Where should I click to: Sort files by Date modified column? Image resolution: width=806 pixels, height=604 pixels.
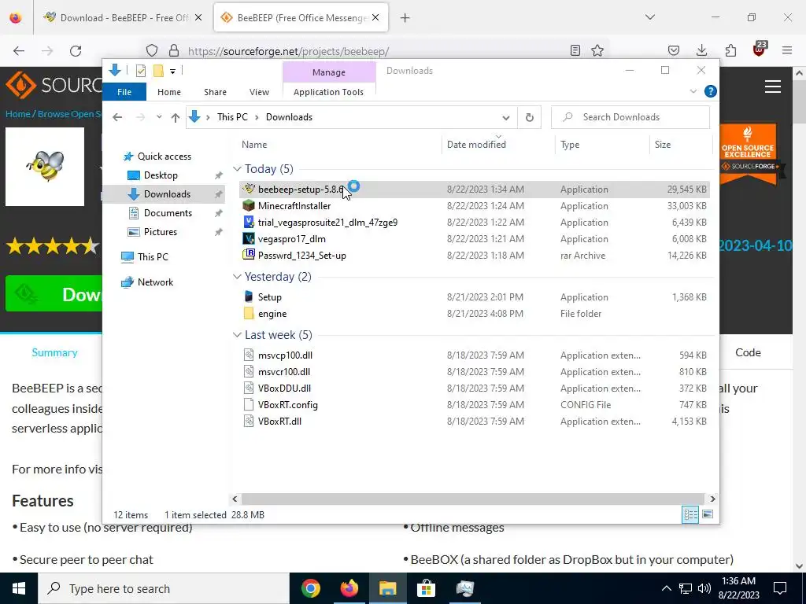476,145
